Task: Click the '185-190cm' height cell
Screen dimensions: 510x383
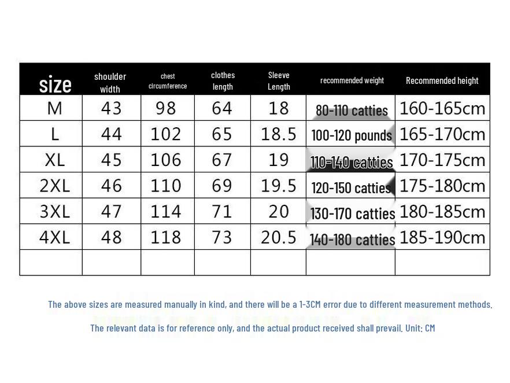Action: coord(442,237)
